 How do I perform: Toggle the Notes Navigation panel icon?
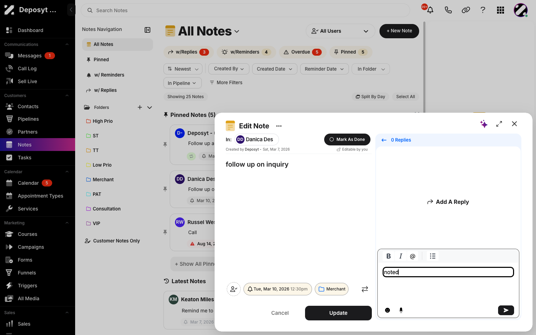147,30
